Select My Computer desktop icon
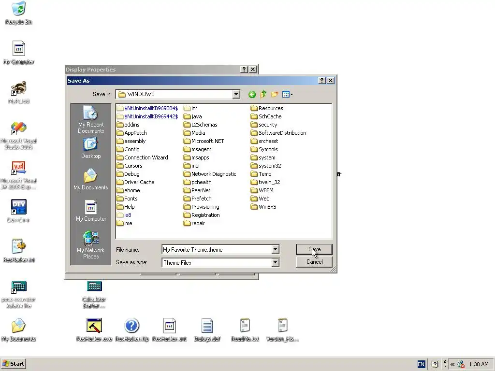Image resolution: width=495 pixels, height=371 pixels. 19,53
